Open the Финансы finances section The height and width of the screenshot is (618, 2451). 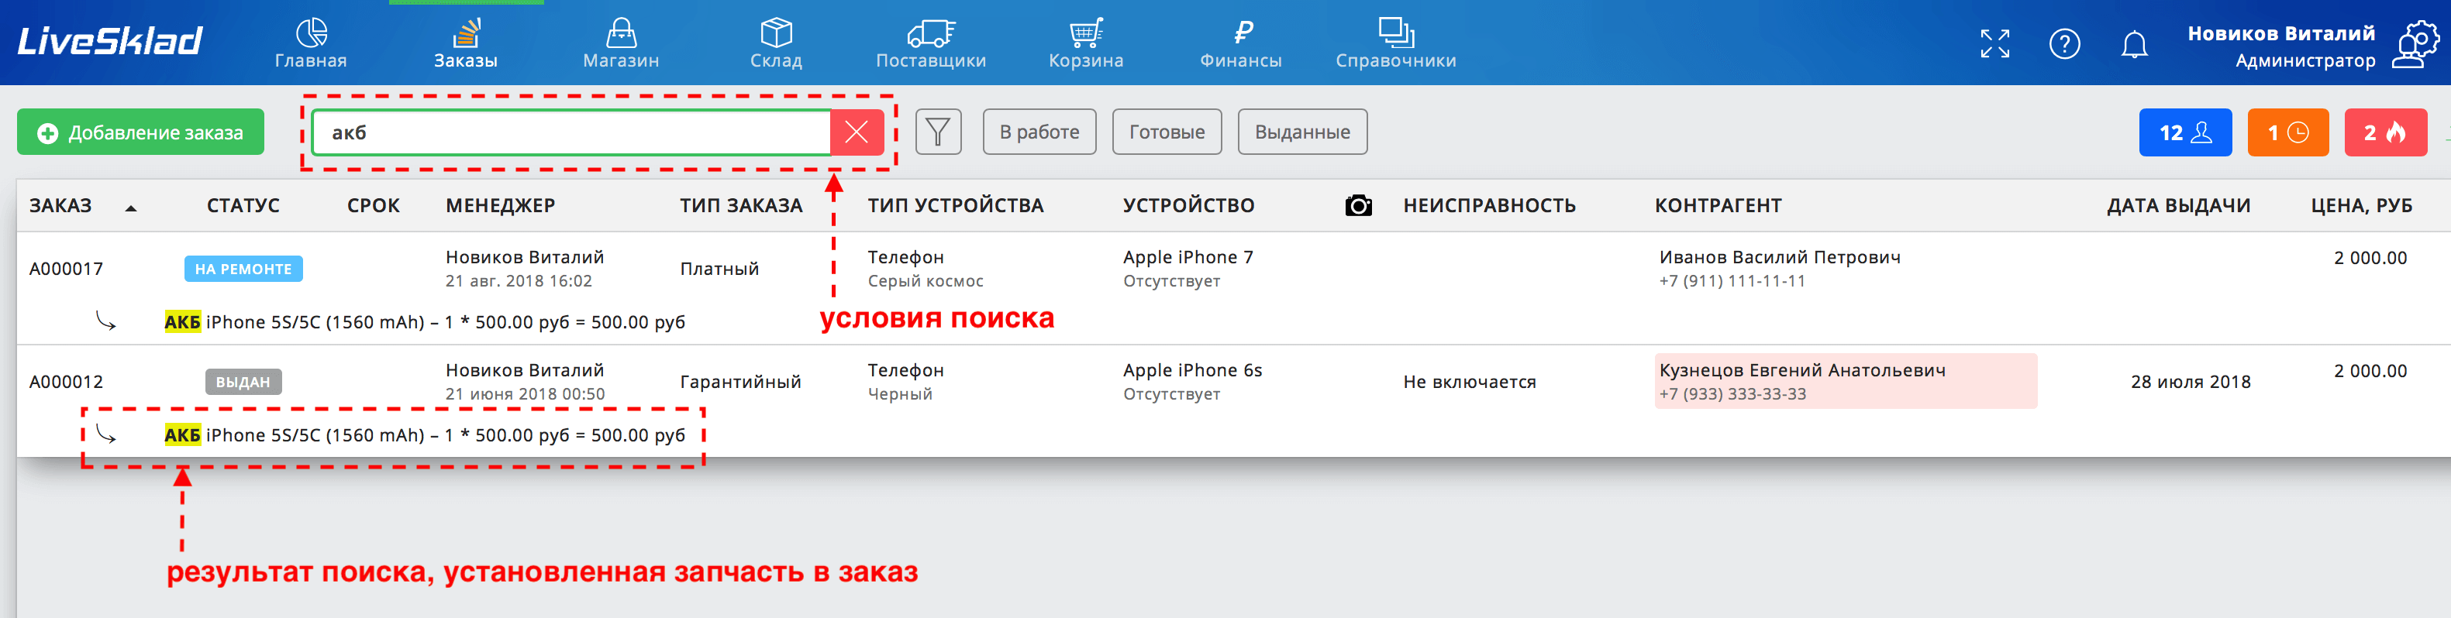(1242, 43)
